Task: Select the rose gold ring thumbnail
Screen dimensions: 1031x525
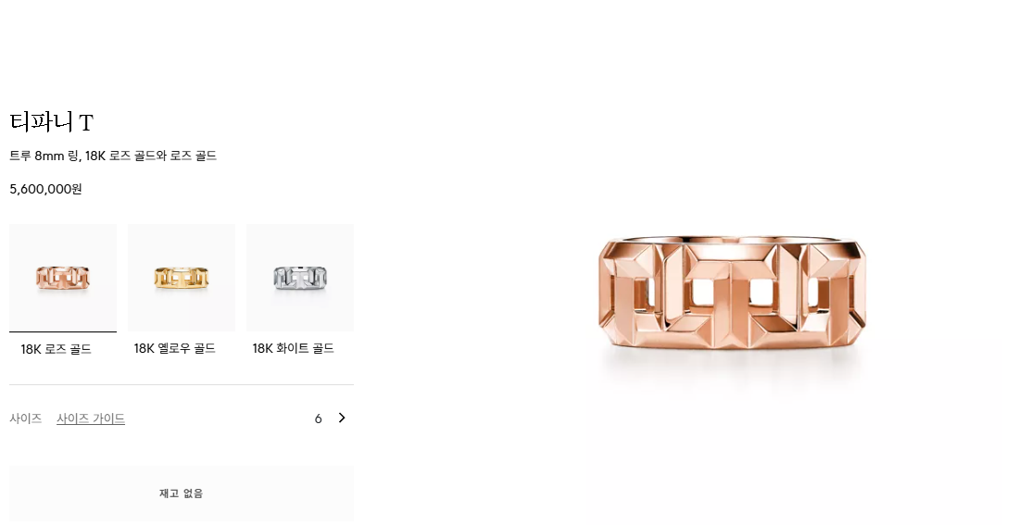Action: [63, 277]
